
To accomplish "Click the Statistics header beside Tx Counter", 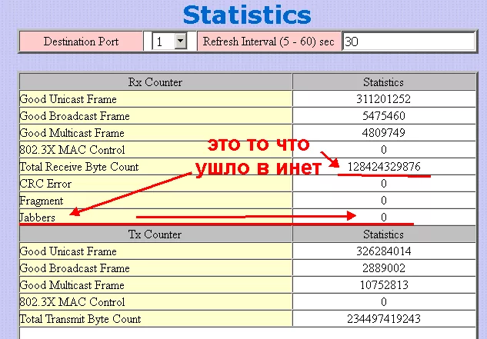I will [x=384, y=234].
